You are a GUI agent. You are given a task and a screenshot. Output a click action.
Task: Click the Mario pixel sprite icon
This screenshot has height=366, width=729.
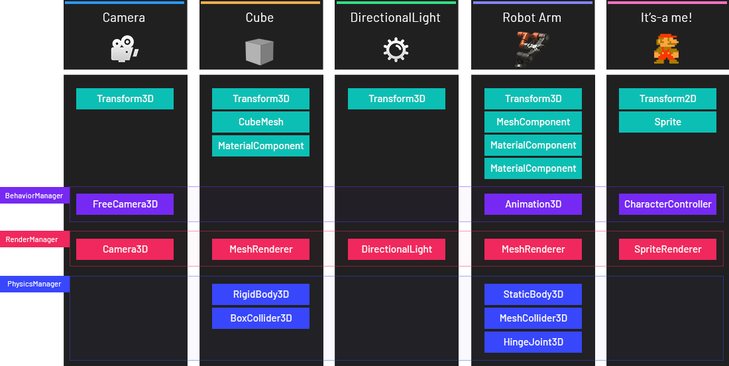click(x=666, y=50)
